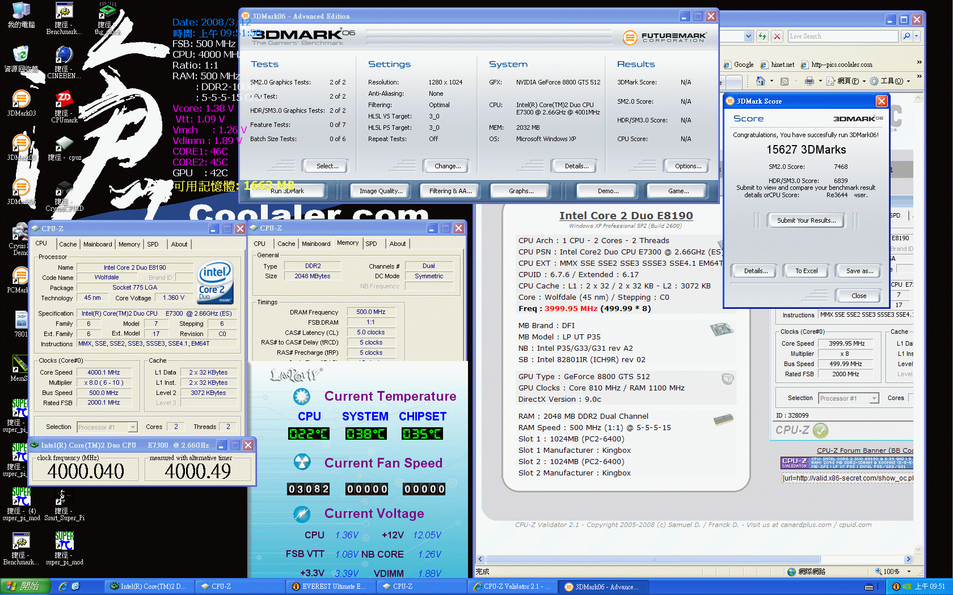Open the 3DMark03 desktop shortcut
Image resolution: width=953 pixels, height=595 pixels.
[21, 103]
